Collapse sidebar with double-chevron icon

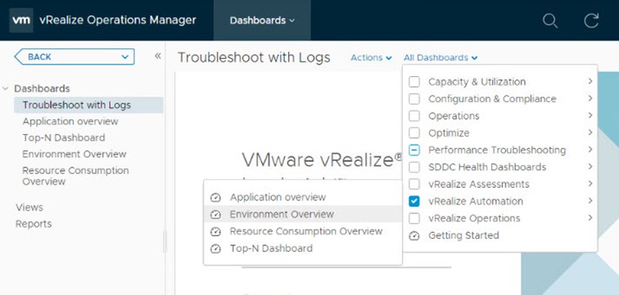click(x=157, y=56)
